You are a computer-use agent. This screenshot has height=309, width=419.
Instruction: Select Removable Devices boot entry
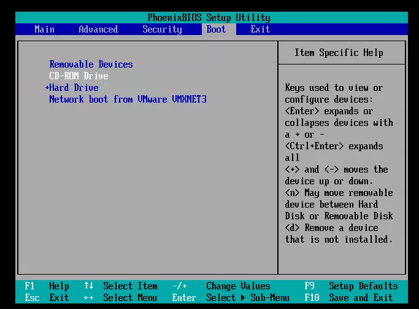pos(91,65)
